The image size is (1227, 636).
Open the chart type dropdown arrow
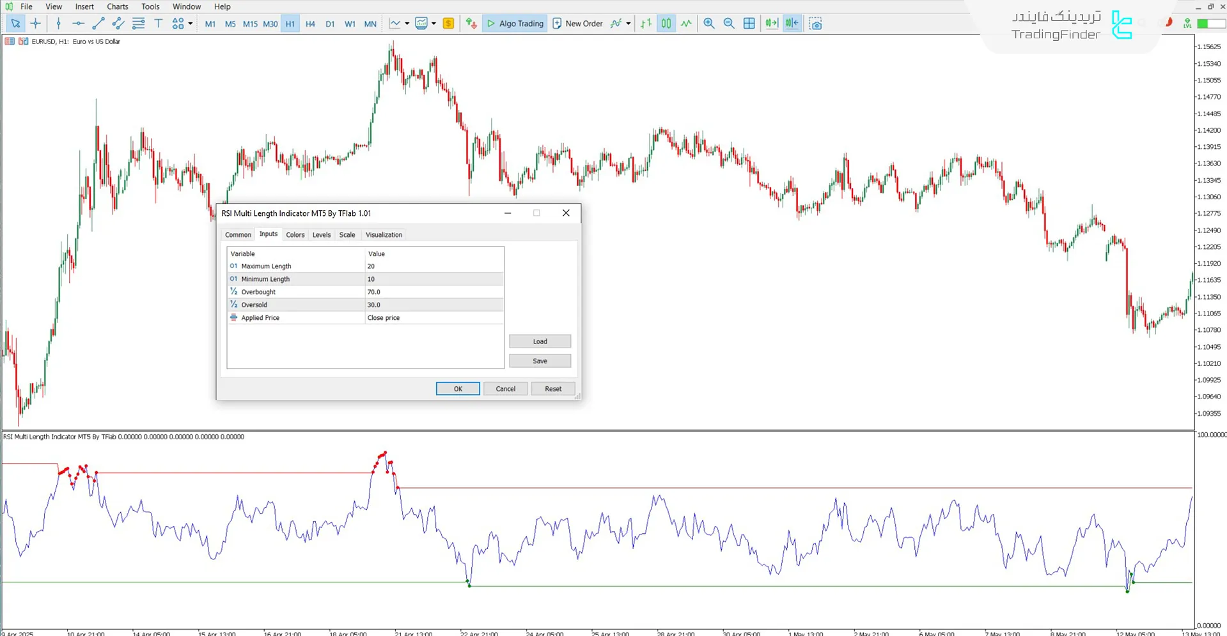click(406, 24)
